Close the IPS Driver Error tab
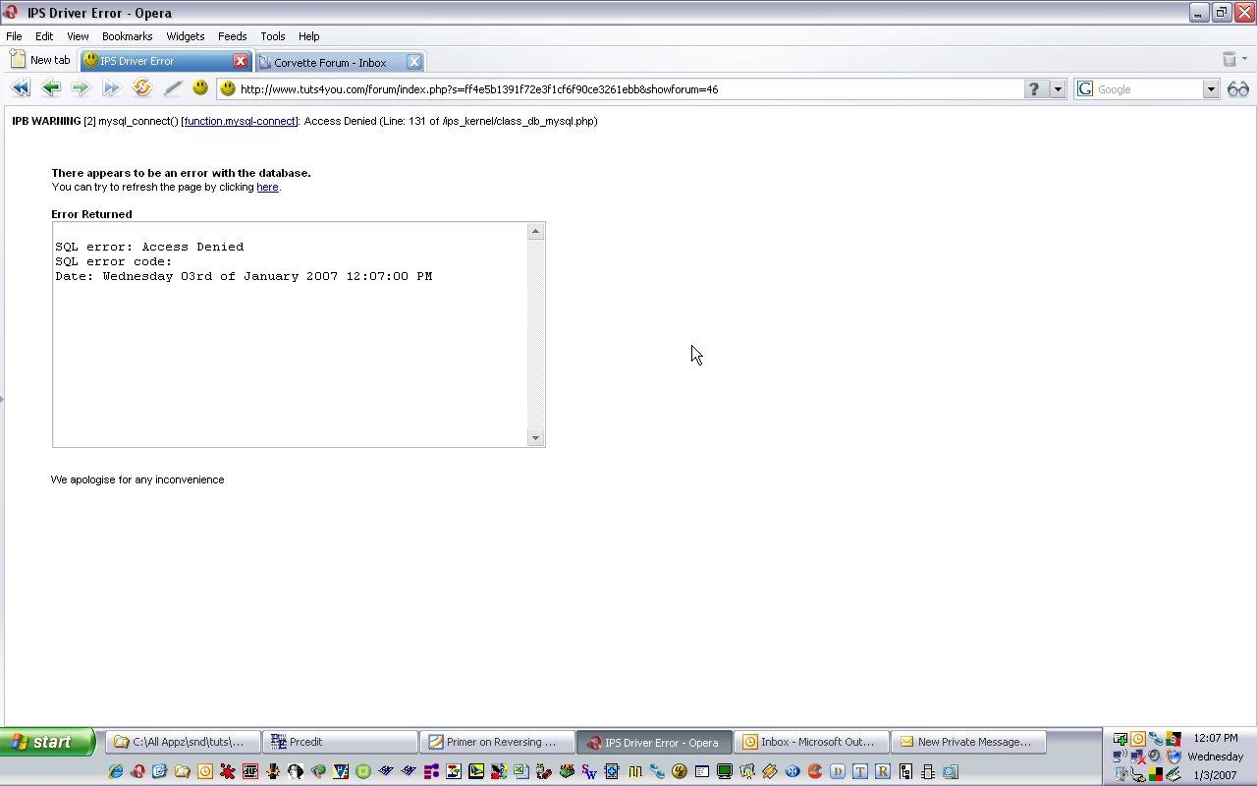The image size is (1257, 786). click(x=240, y=61)
